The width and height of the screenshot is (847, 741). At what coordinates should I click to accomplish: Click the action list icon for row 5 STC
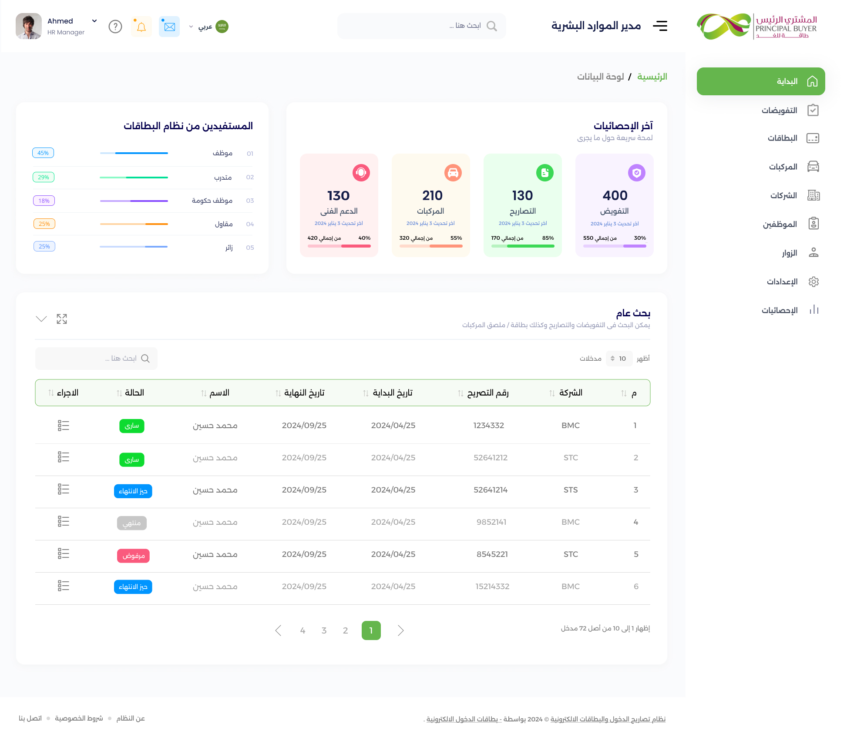click(x=64, y=553)
